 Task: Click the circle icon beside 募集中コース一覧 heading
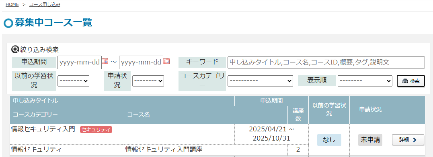[8, 23]
